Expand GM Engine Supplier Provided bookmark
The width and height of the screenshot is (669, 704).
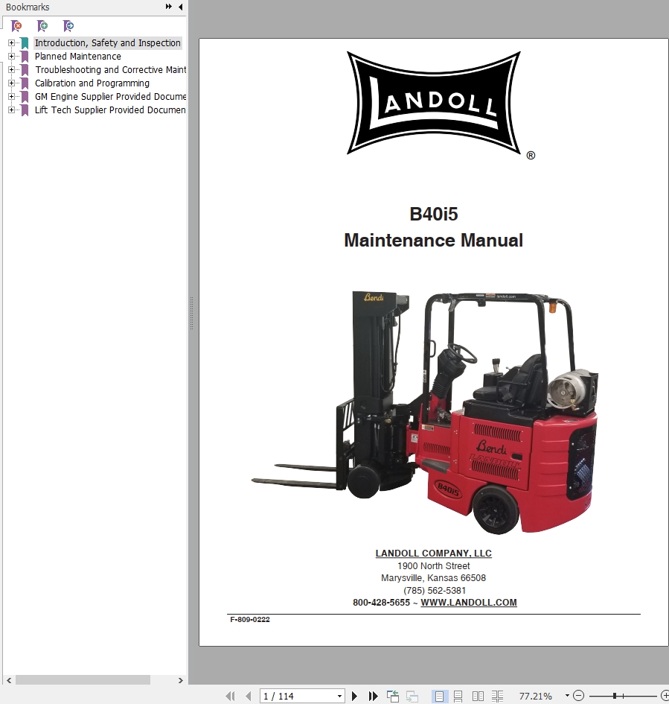coord(11,97)
